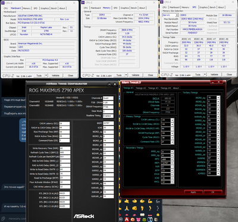
Task: Open the red letter A emoji set
Action: tap(127, 220)
